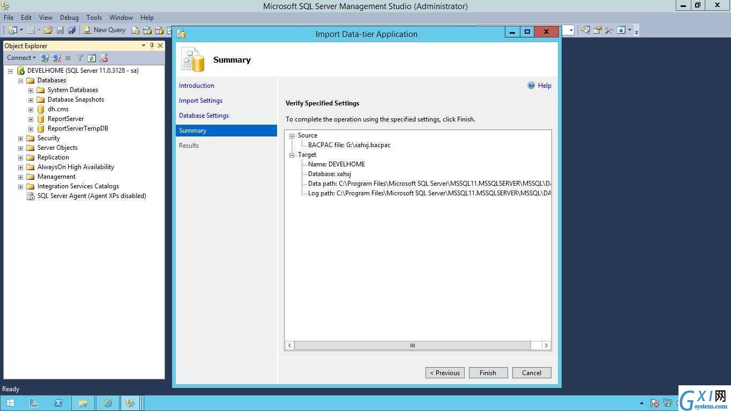The height and width of the screenshot is (411, 731).
Task: Expand the Database Snapshots folder
Action: [x=31, y=100]
